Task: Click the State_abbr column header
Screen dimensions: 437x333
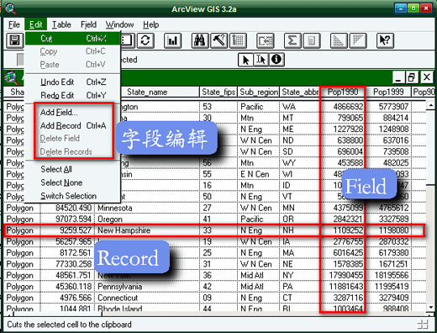Action: pyautogui.click(x=300, y=92)
